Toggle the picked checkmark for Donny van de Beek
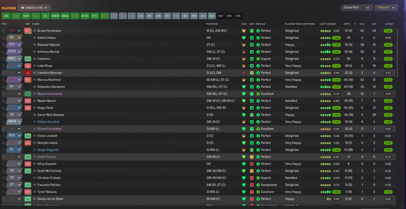The height and width of the screenshot is (209, 406). (x=3, y=199)
